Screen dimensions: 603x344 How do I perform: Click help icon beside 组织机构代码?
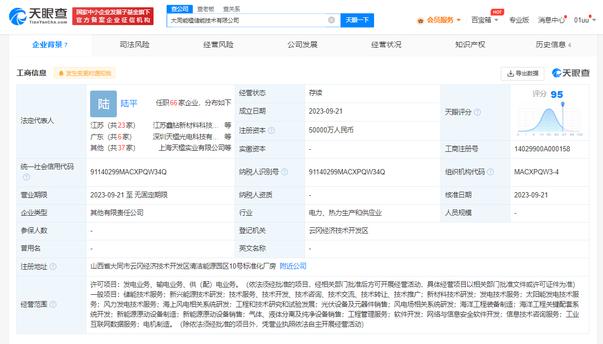(489, 172)
